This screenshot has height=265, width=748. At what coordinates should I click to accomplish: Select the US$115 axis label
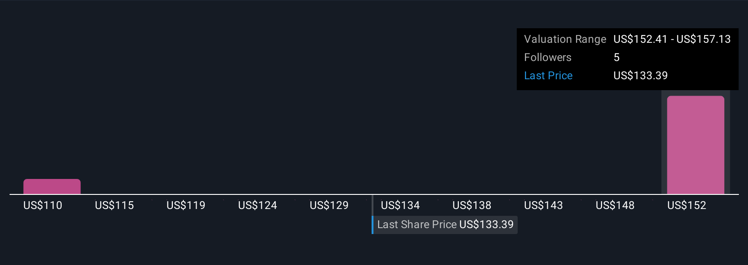[114, 205]
